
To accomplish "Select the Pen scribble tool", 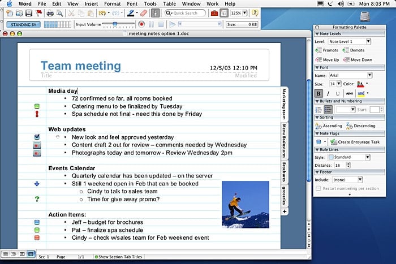I will pyautogui.click(x=131, y=13).
